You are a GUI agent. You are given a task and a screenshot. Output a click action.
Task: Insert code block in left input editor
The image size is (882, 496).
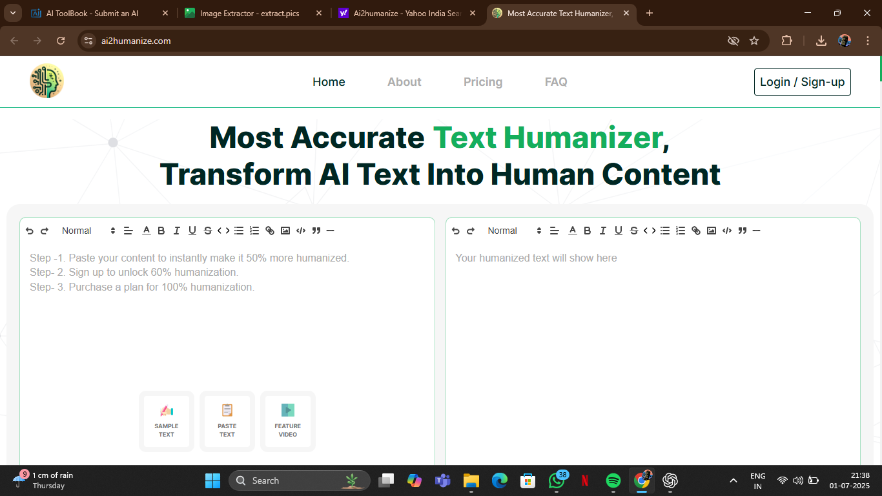301,231
